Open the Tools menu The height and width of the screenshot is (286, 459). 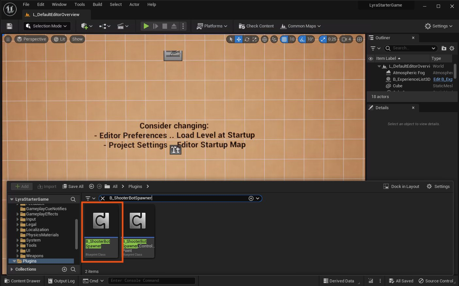coord(79,5)
